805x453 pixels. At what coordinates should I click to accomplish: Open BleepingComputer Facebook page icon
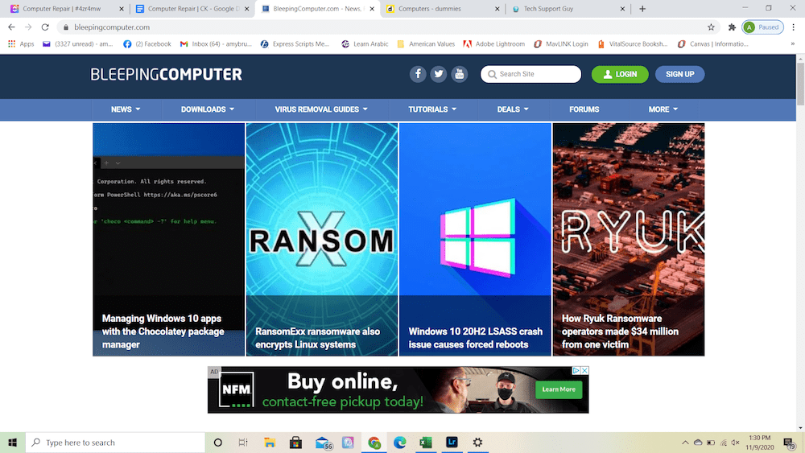(418, 74)
